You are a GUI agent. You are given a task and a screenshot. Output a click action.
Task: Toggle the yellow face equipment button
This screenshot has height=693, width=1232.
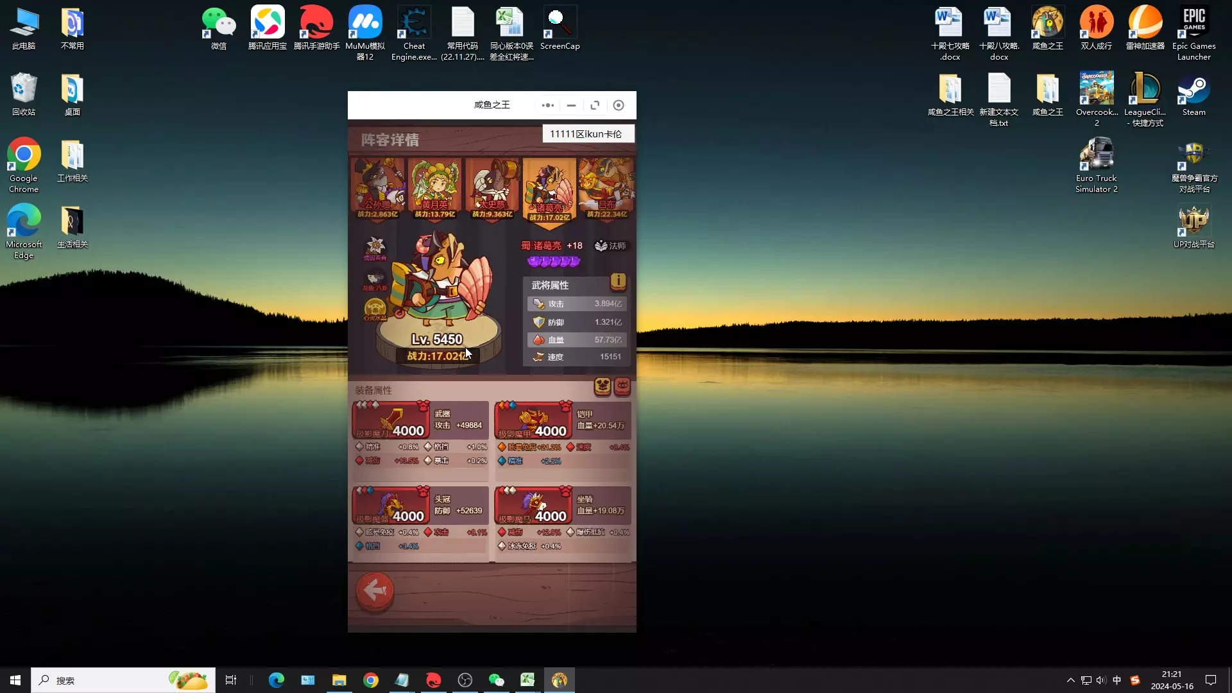tap(602, 386)
